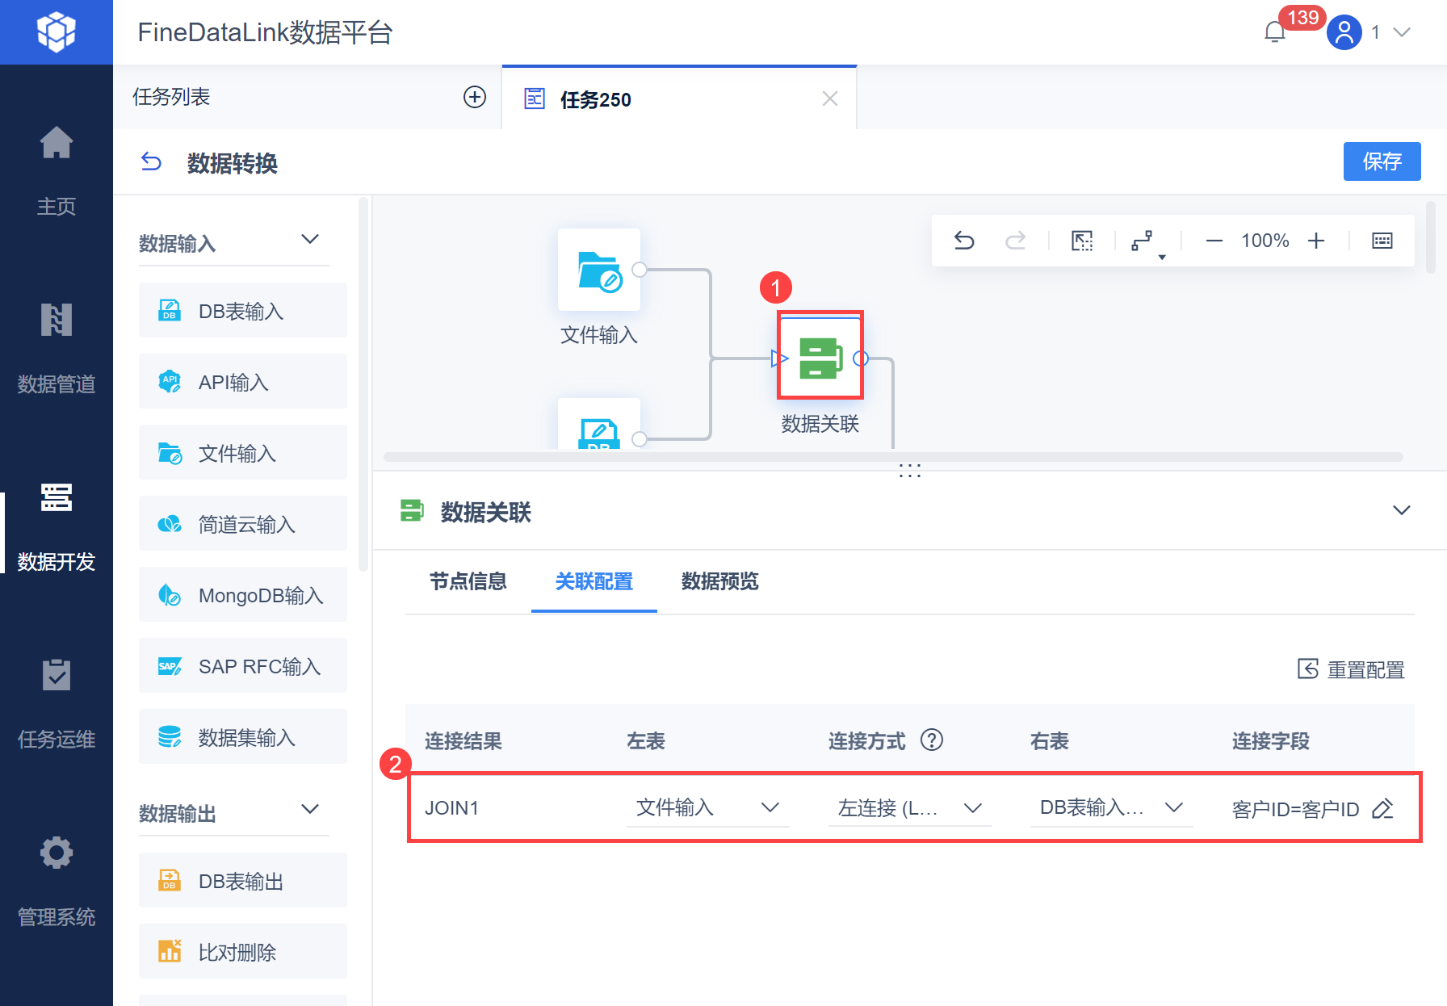This screenshot has width=1447, height=1006.
Task: Open the notification bell
Action: click(x=1275, y=32)
